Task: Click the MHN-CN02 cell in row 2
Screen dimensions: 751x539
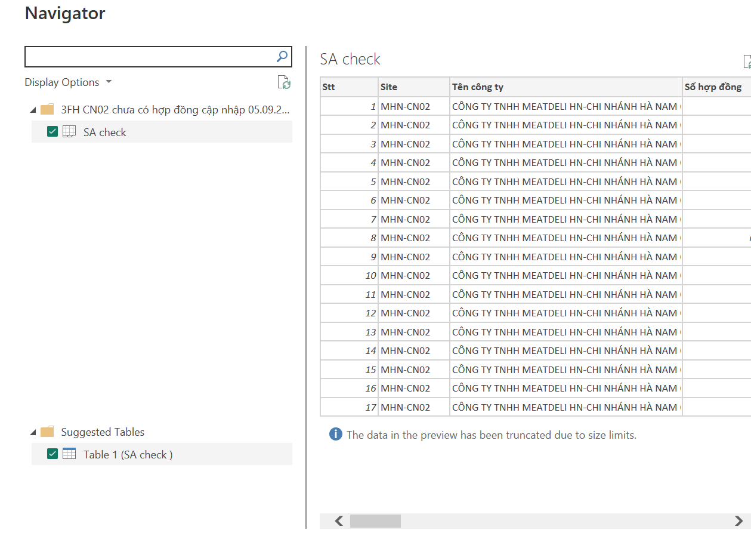Action: pos(414,125)
